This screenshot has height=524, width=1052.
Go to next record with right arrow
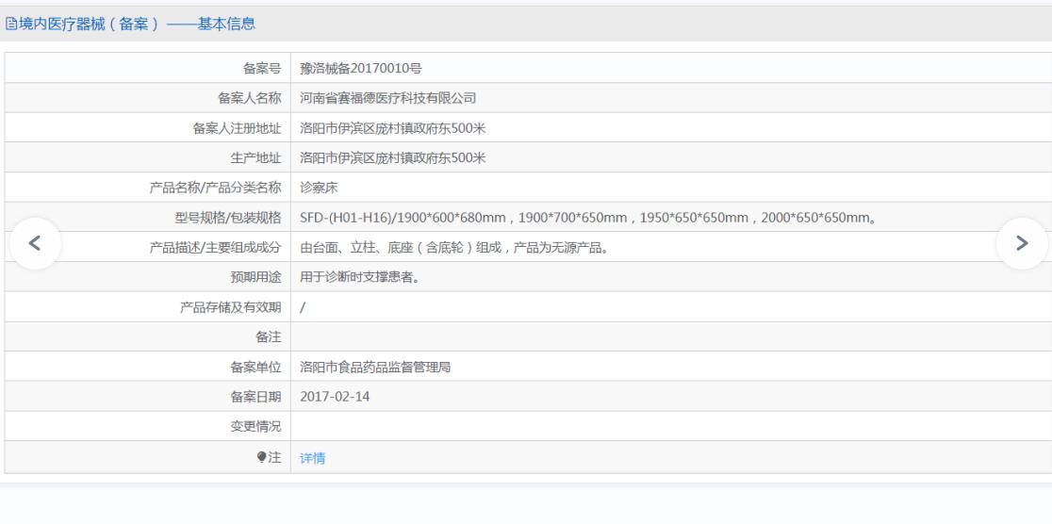pos(1022,243)
